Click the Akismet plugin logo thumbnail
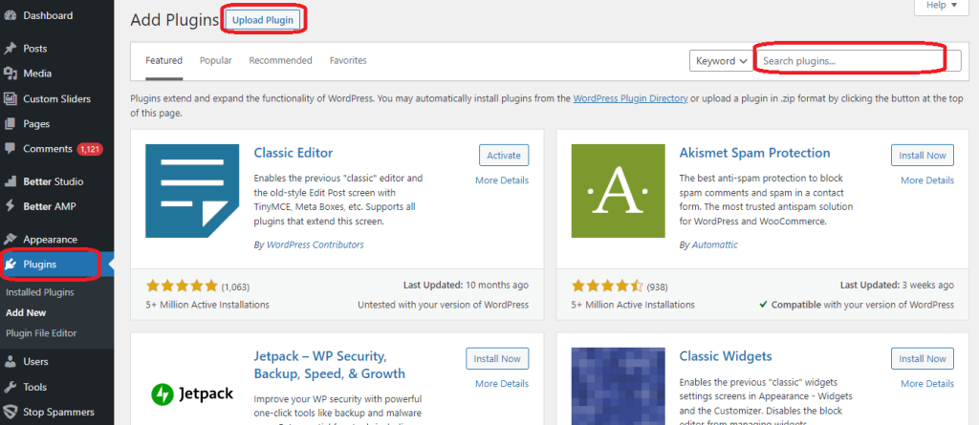Image resolution: width=979 pixels, height=425 pixels. [619, 191]
